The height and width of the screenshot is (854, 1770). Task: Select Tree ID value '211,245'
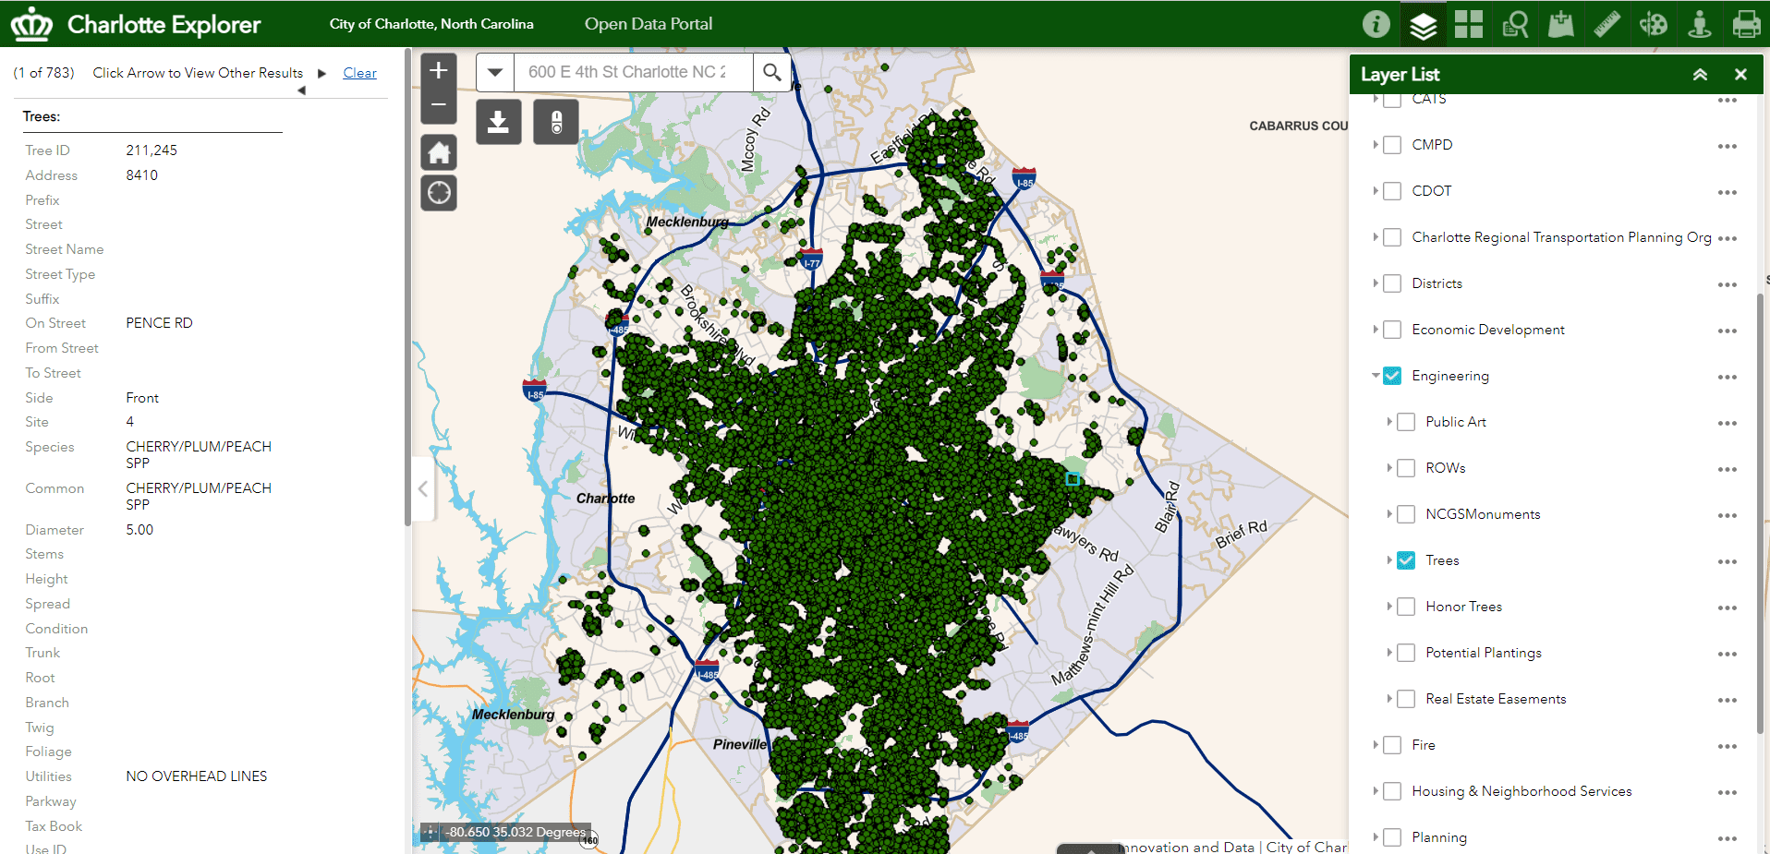pos(152,150)
